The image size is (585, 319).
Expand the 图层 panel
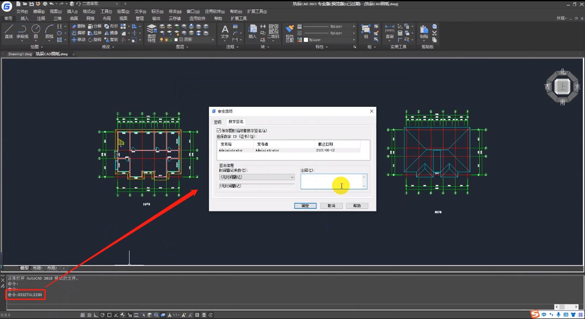(x=182, y=47)
